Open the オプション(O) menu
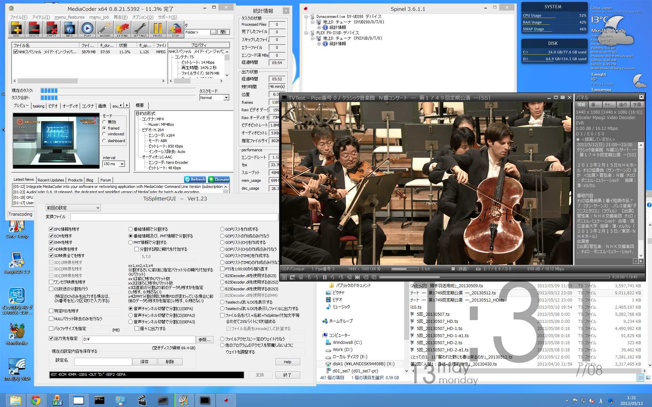The width and height of the screenshot is (652, 407). [x=143, y=17]
